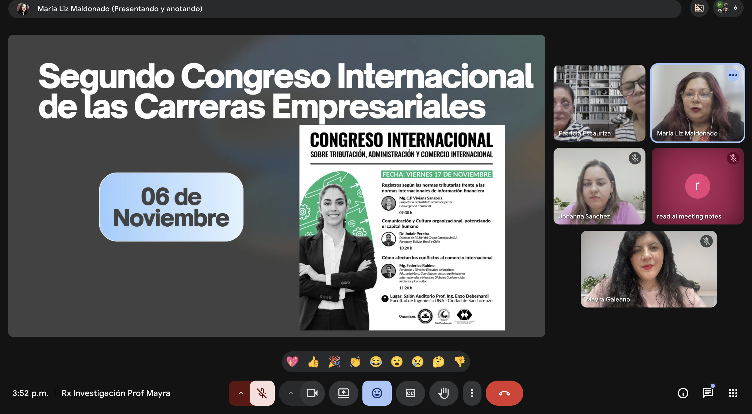Image resolution: width=752 pixels, height=414 pixels.
Task: Select Mayra Galeano's video tile
Action: pyautogui.click(x=648, y=268)
